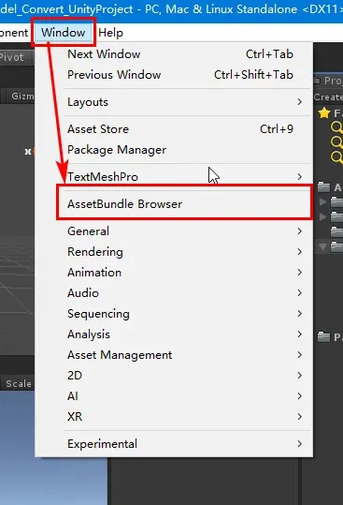Viewport: 343px width, 505px height.
Task: Open the Gizmos dropdown
Action: pos(20,96)
